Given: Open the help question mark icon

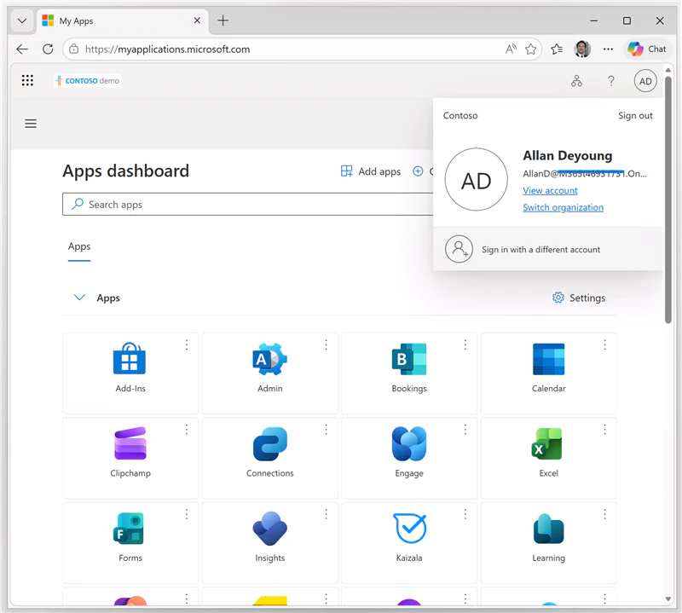Looking at the screenshot, I should tap(611, 81).
